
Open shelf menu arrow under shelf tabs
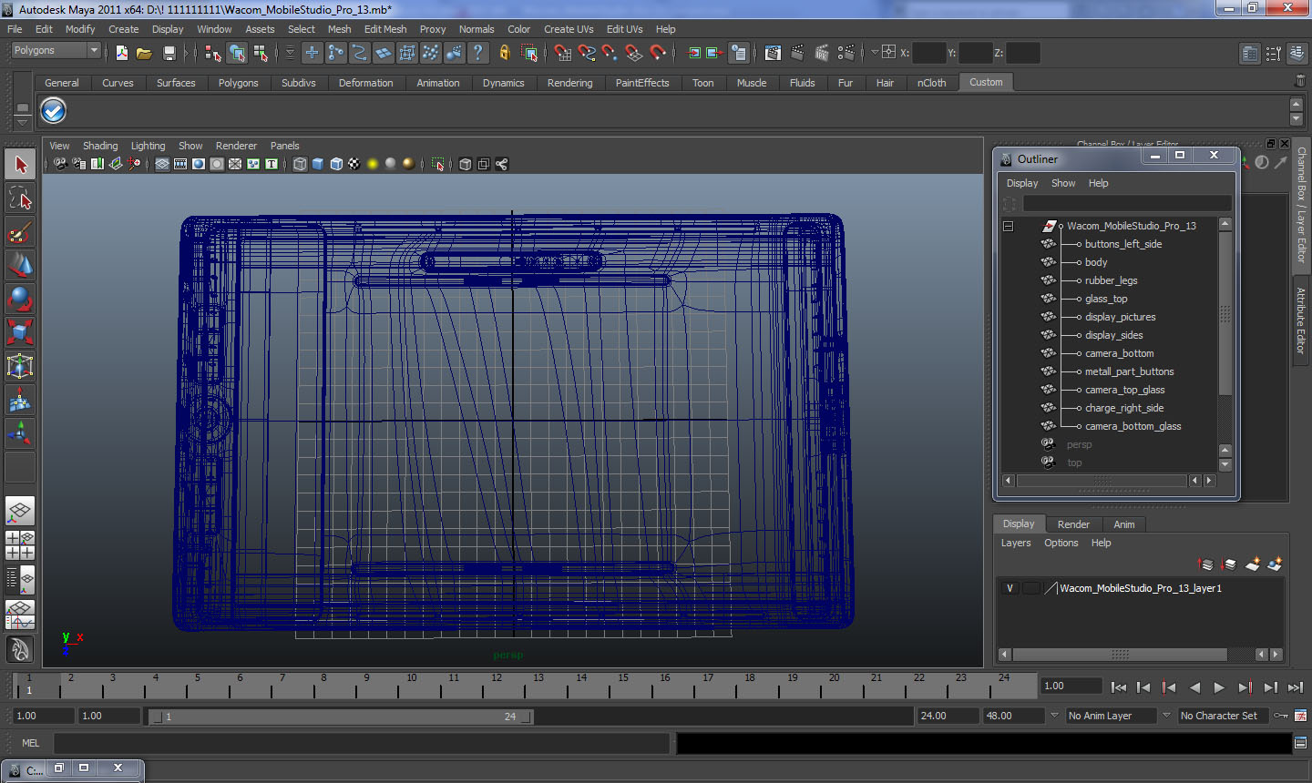(x=21, y=123)
